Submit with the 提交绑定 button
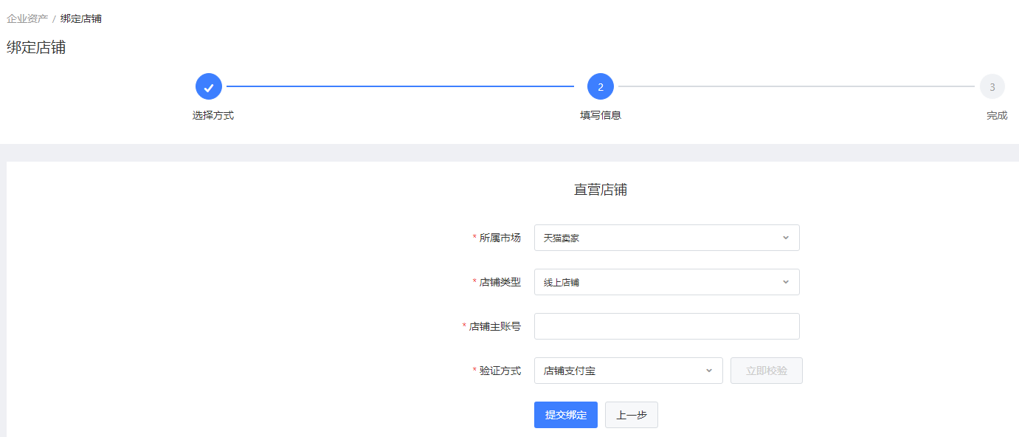 [x=566, y=415]
